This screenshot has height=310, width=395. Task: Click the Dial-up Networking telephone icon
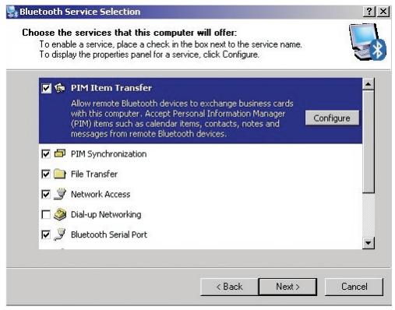click(60, 214)
